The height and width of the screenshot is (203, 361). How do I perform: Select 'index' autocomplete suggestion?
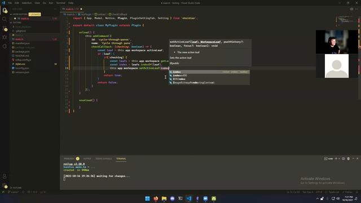(209, 72)
